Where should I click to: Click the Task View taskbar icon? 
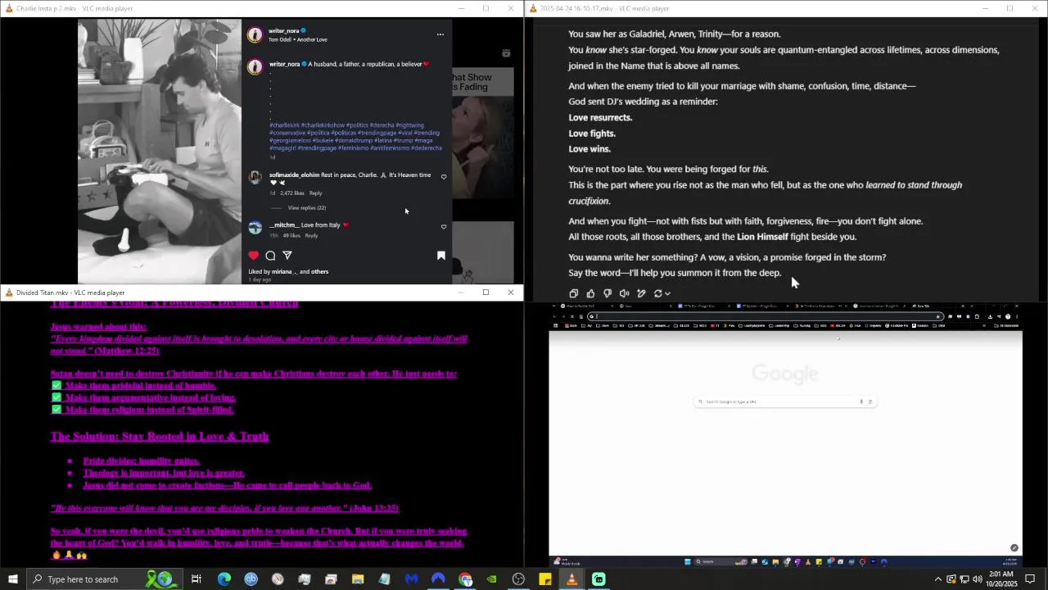[x=196, y=579]
